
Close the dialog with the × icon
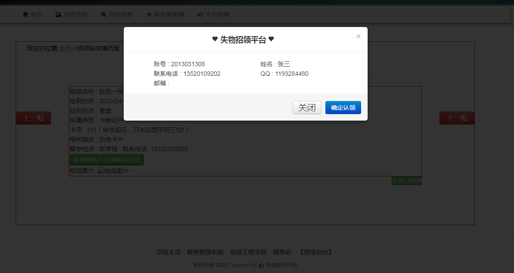tap(358, 36)
